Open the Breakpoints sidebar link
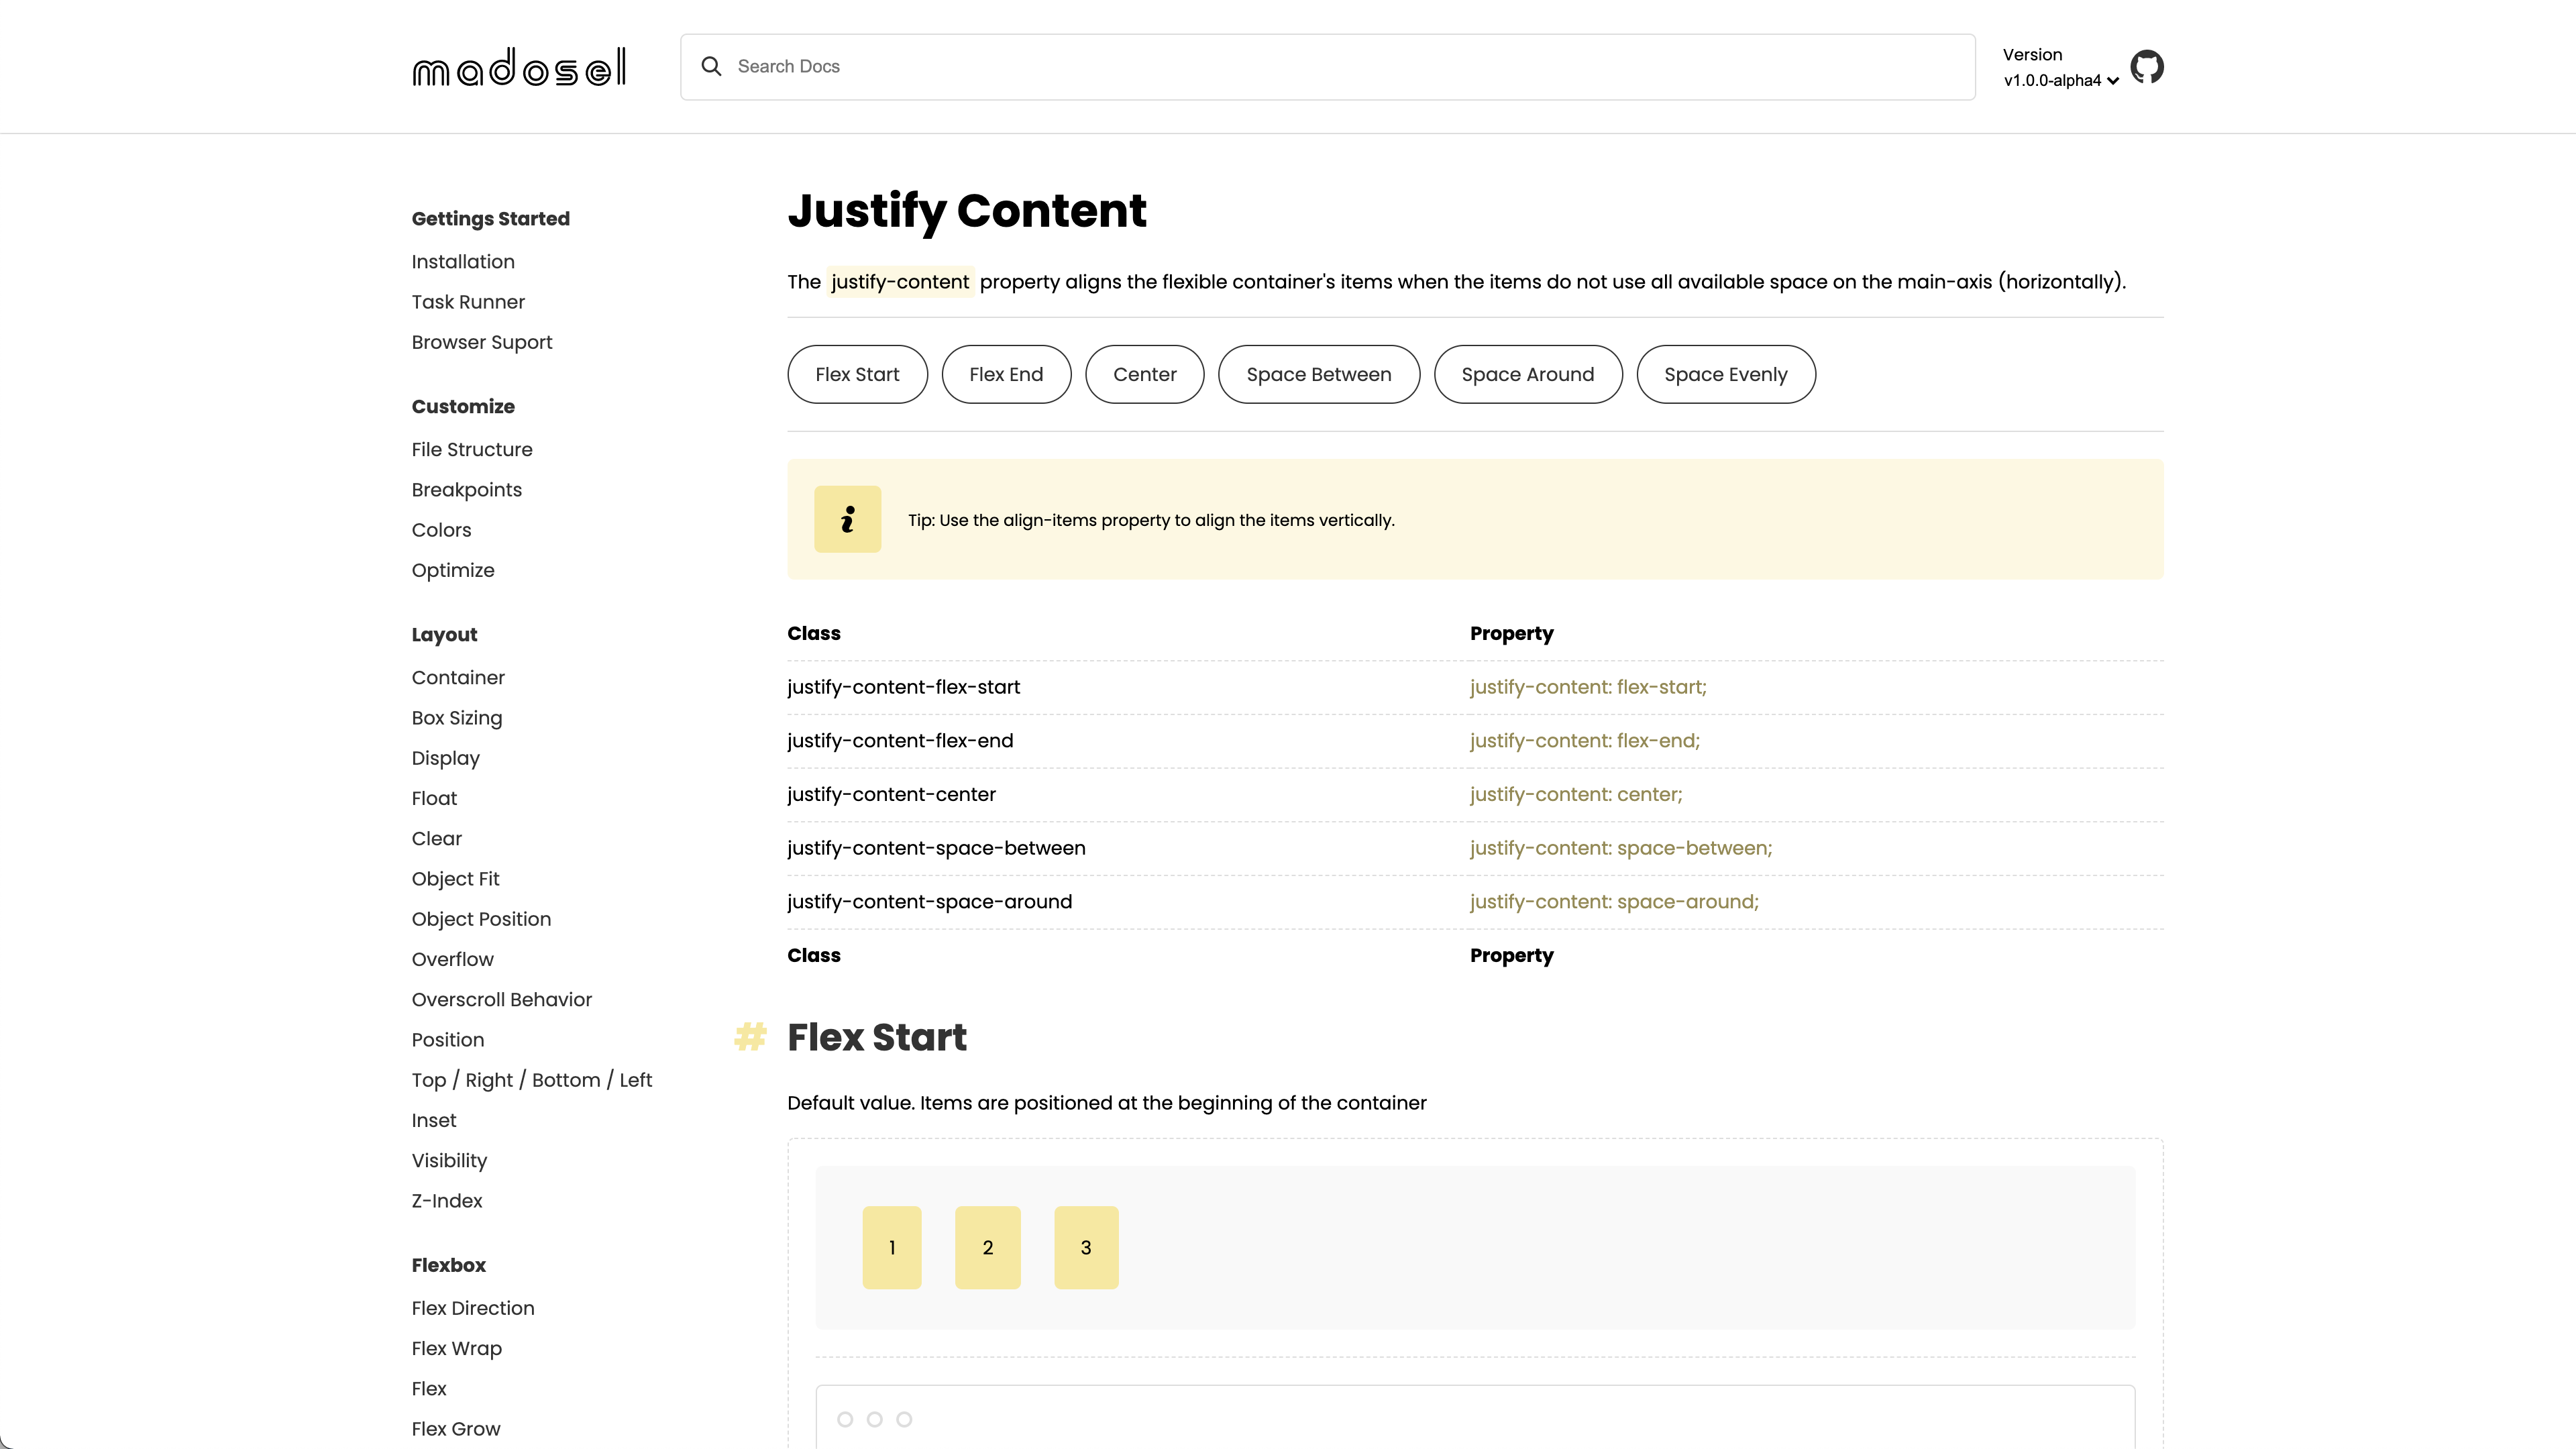The height and width of the screenshot is (1449, 2576). click(x=467, y=490)
